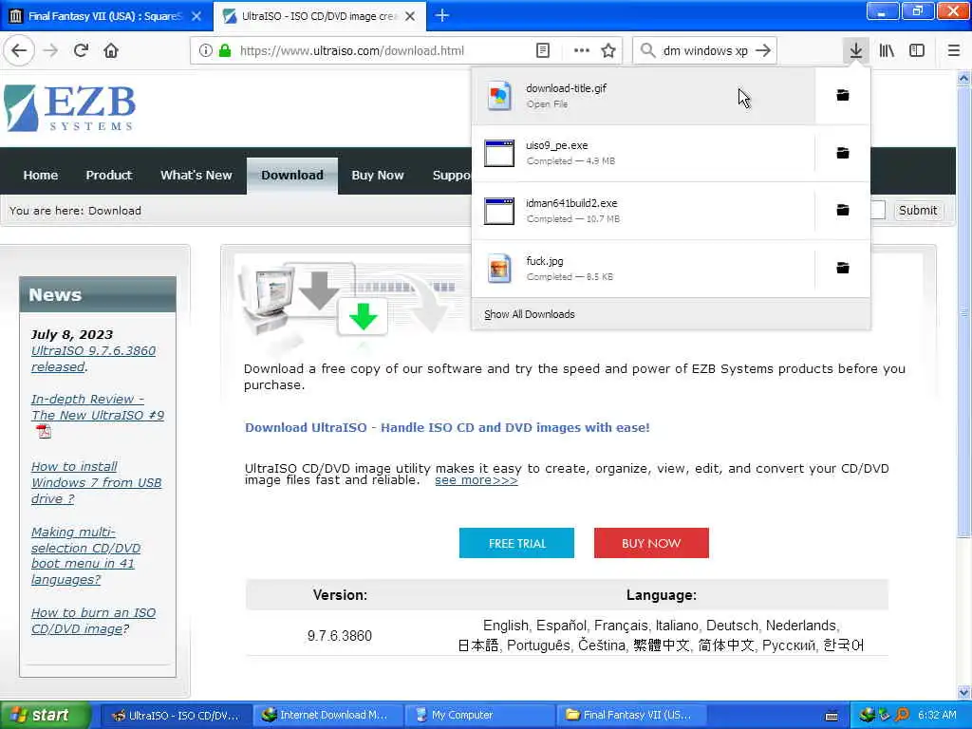Click the system tray clock 6:32 AM
This screenshot has height=729, width=972.
pyautogui.click(x=937, y=715)
